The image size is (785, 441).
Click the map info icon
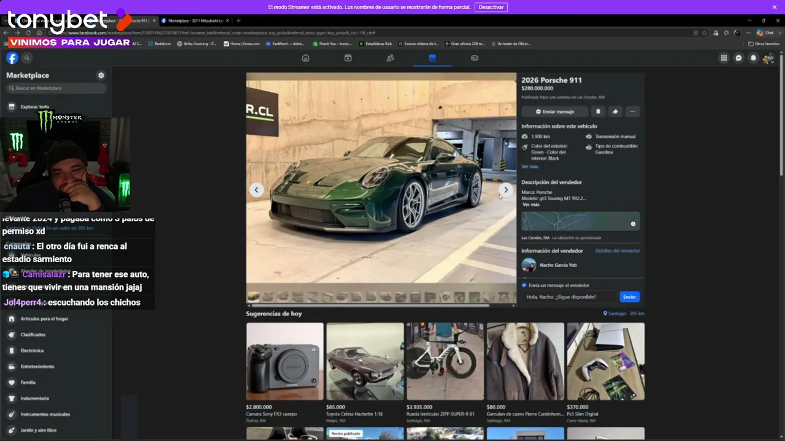coord(633,224)
